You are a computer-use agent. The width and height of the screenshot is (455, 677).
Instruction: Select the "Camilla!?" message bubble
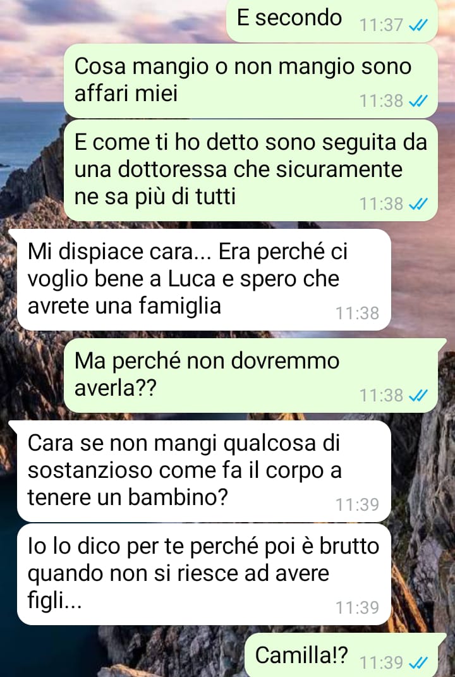tap(345, 655)
